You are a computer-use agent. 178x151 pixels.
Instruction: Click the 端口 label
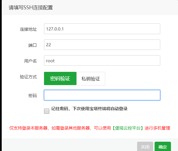(x=32, y=45)
